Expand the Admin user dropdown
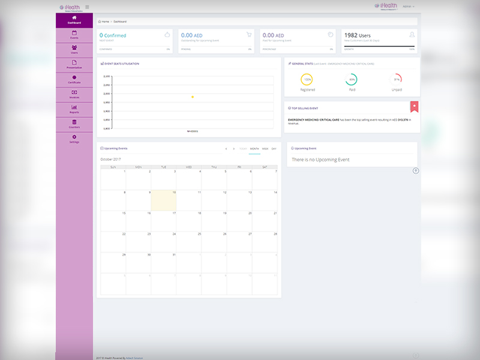 pyautogui.click(x=408, y=7)
